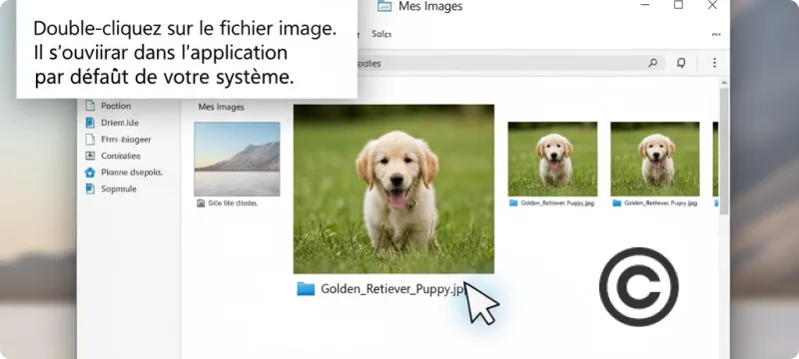Click small image icon under the mountain thumbnail
Image resolution: width=799 pixels, height=359 pixels.
click(201, 202)
